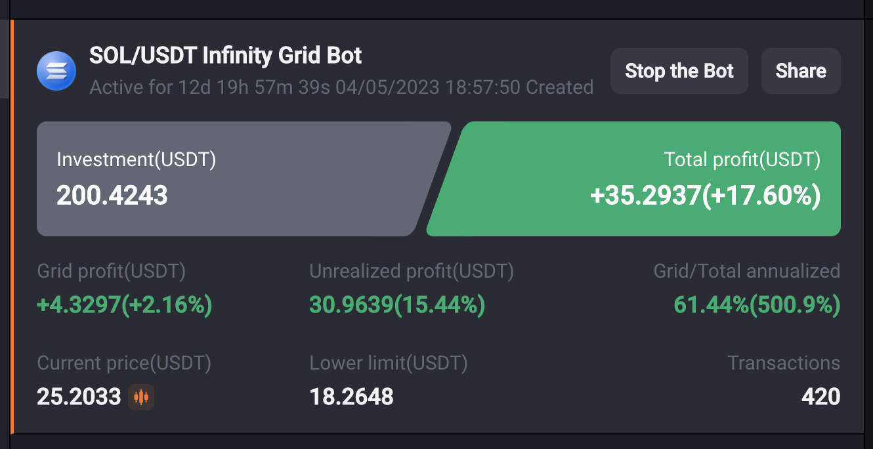Click the 30.9639(15.44%) unrealized profit value
Screen dimensions: 873x449
pyautogui.click(x=398, y=305)
